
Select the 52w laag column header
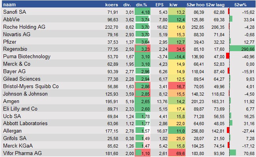[215, 5]
